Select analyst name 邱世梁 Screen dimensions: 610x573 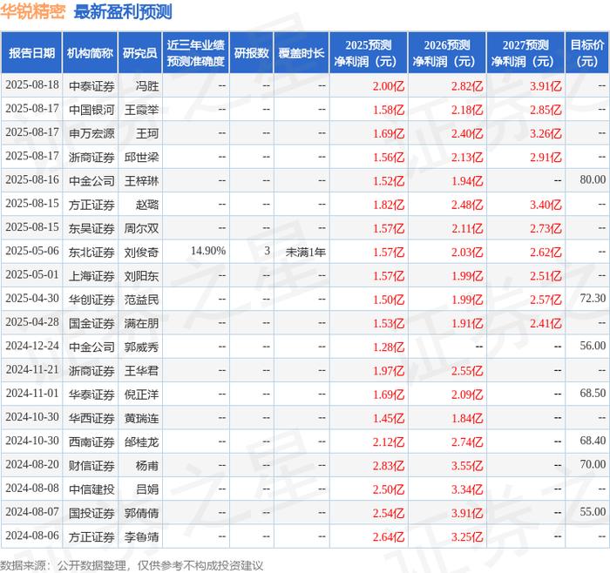(x=141, y=157)
